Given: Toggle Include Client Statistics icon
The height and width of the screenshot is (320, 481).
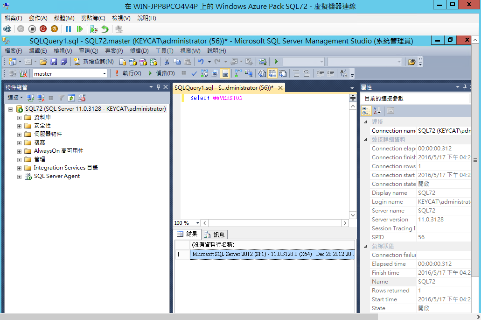Looking at the screenshot, I should tap(249, 73).
